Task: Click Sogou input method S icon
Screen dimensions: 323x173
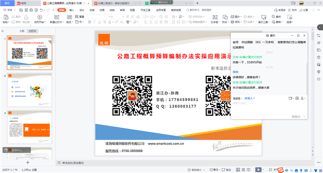Action: click(x=281, y=170)
